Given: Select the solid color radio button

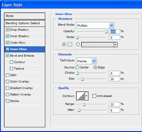Looking at the screenshot, I should click(64, 44).
